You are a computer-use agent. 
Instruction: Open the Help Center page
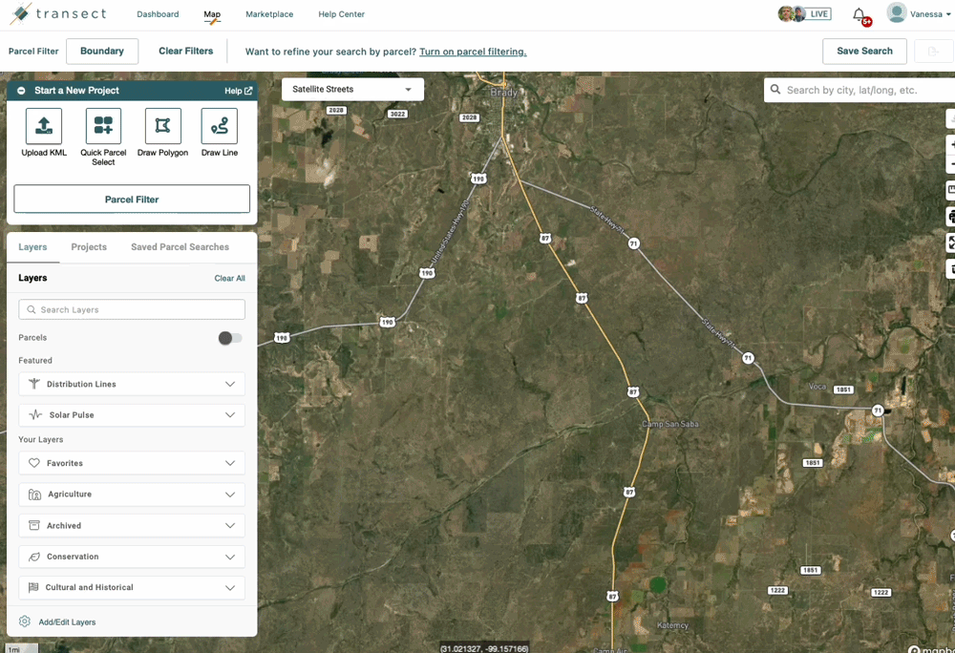(x=341, y=14)
